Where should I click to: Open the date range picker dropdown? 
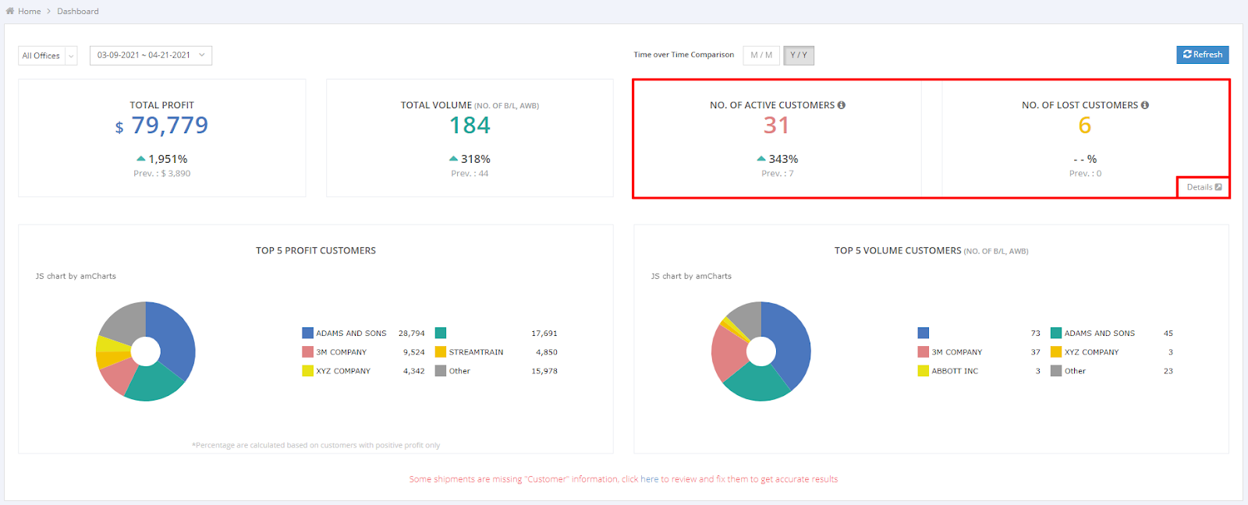click(151, 55)
